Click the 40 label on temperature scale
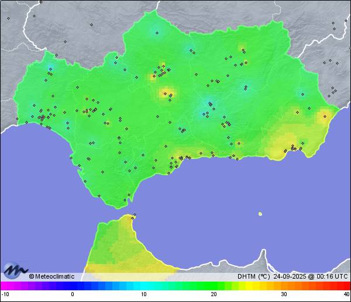 [346, 294]
